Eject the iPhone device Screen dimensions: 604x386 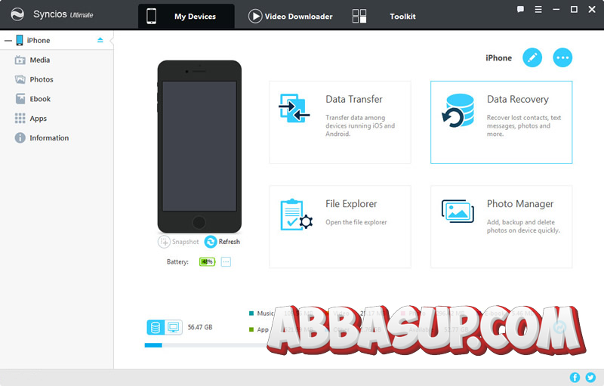(x=100, y=40)
